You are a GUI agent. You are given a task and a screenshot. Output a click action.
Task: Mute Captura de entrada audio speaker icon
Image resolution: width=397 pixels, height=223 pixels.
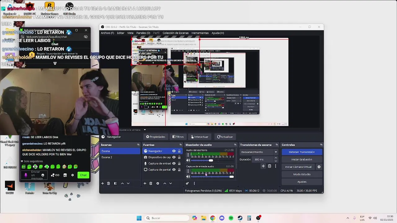point(188,177)
